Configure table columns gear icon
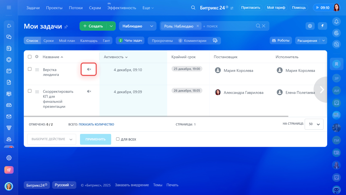 coord(37,57)
